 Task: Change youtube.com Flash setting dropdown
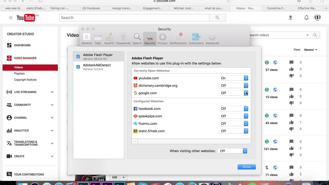[x=233, y=78]
